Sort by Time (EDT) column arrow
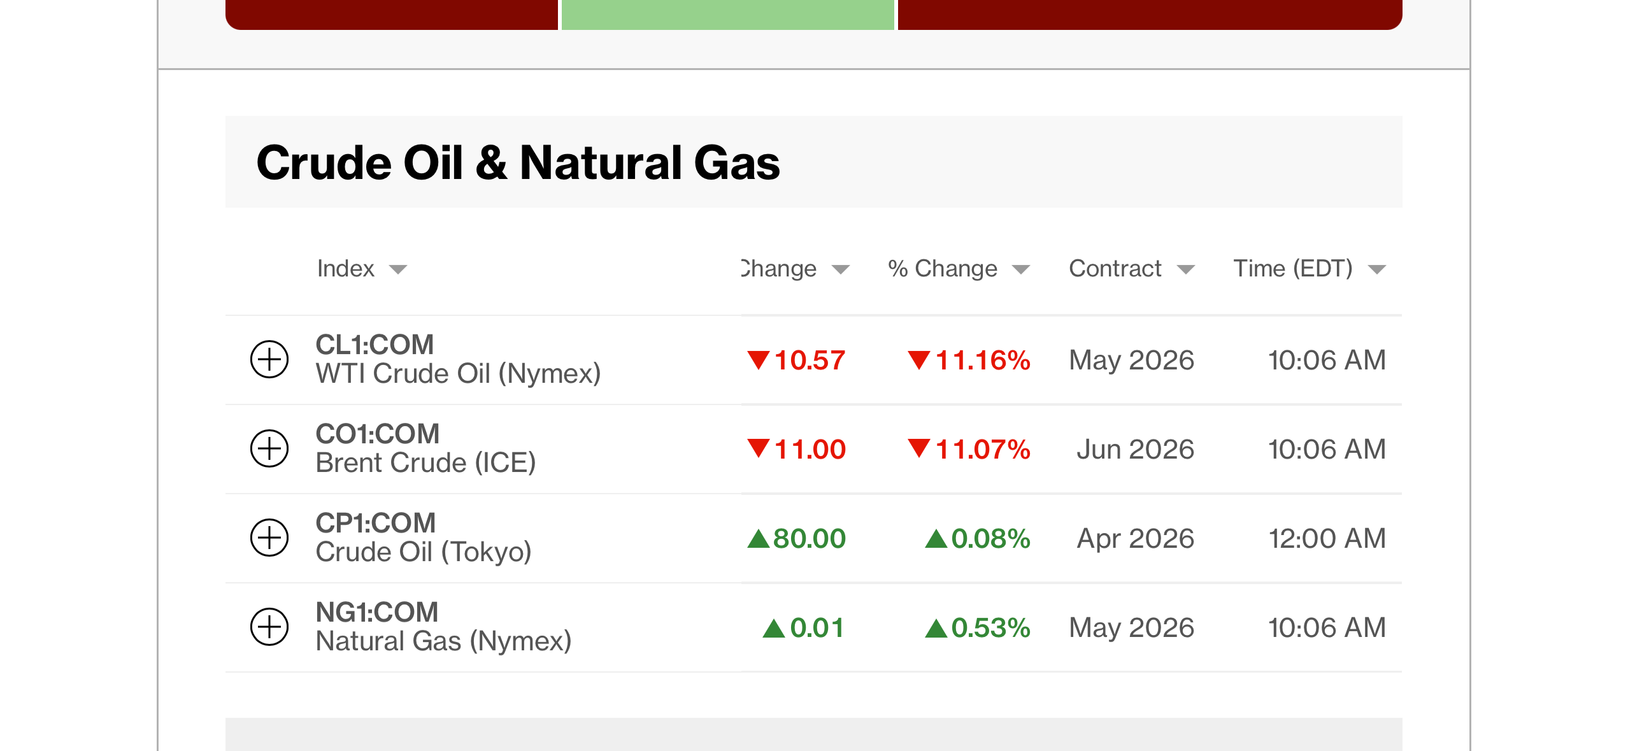Screen dimensions: 1628x751 click(1376, 269)
